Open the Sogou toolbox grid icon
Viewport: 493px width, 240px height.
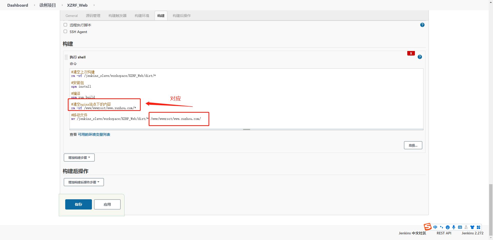[478, 227]
